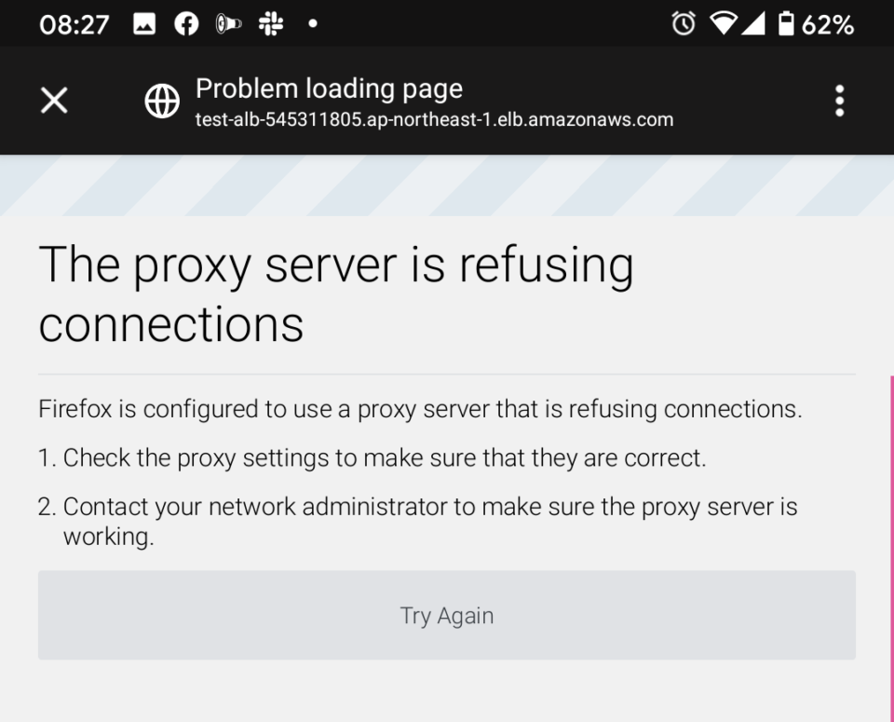Tap the amazonaws.com URL text
Screen dimensions: 894x722
click(x=434, y=119)
